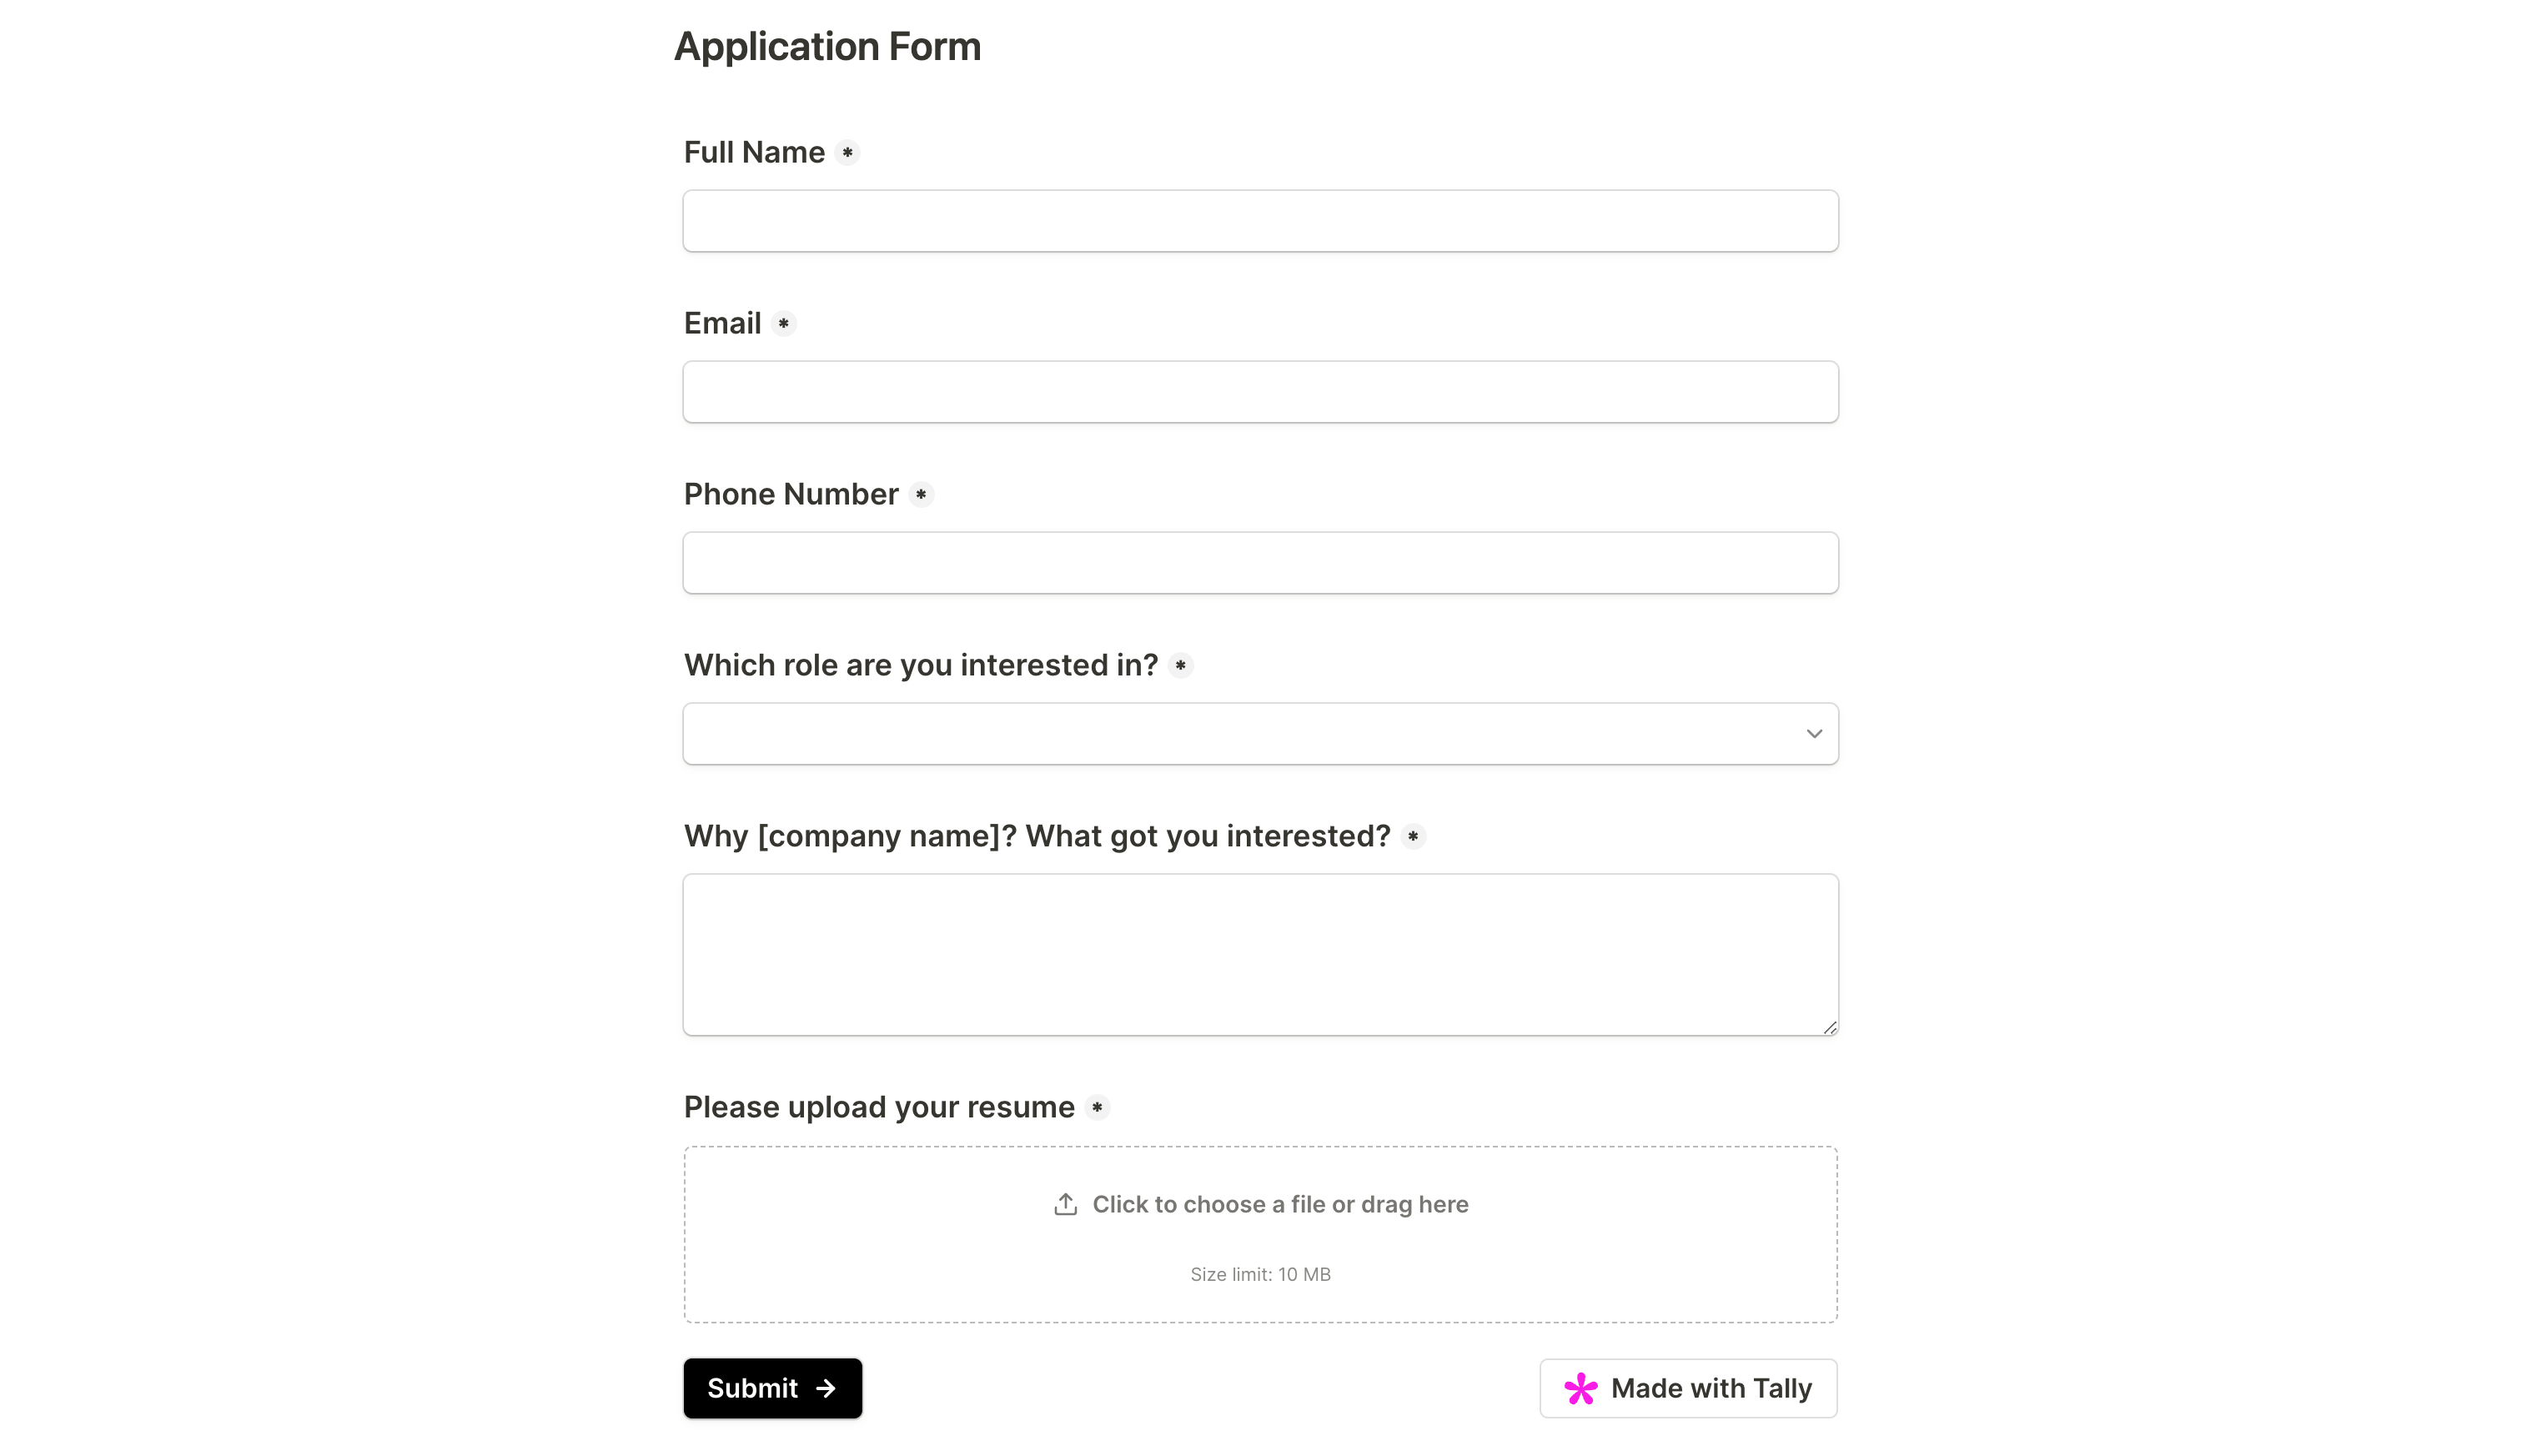Image resolution: width=2522 pixels, height=1456 pixels.
Task: Select the Full Name input field
Action: click(1260, 220)
